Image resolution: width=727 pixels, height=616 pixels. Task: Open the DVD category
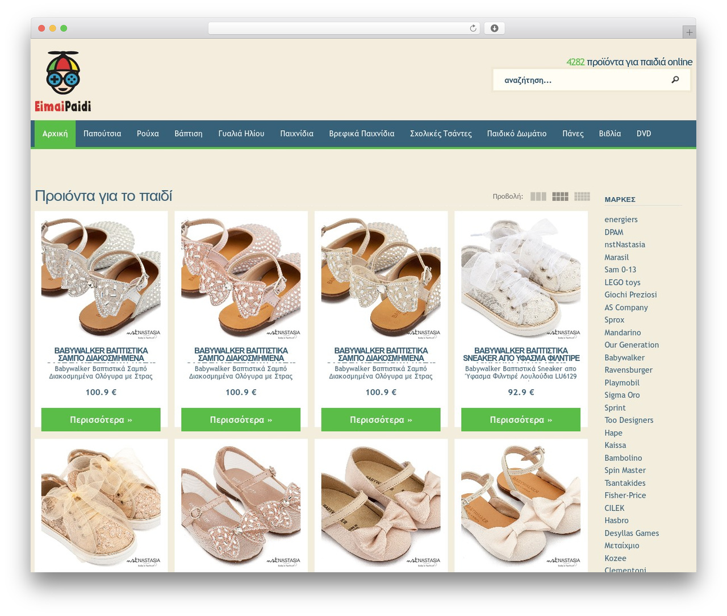(644, 134)
